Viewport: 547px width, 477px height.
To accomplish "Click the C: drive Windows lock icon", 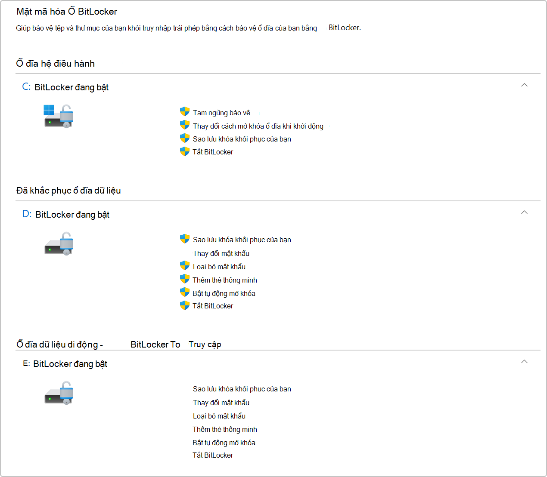I will (58, 116).
